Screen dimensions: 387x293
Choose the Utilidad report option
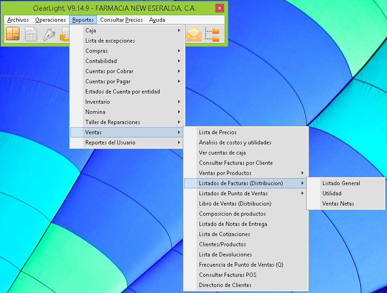click(x=332, y=193)
